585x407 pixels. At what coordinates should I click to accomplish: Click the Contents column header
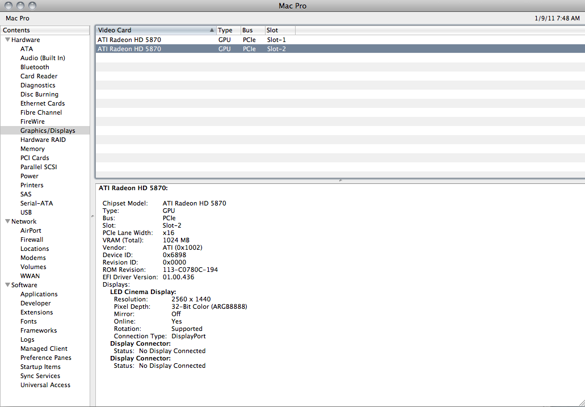45,30
